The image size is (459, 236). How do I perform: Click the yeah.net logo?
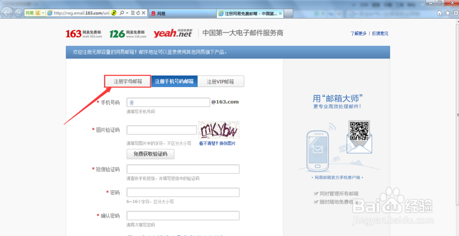click(173, 33)
